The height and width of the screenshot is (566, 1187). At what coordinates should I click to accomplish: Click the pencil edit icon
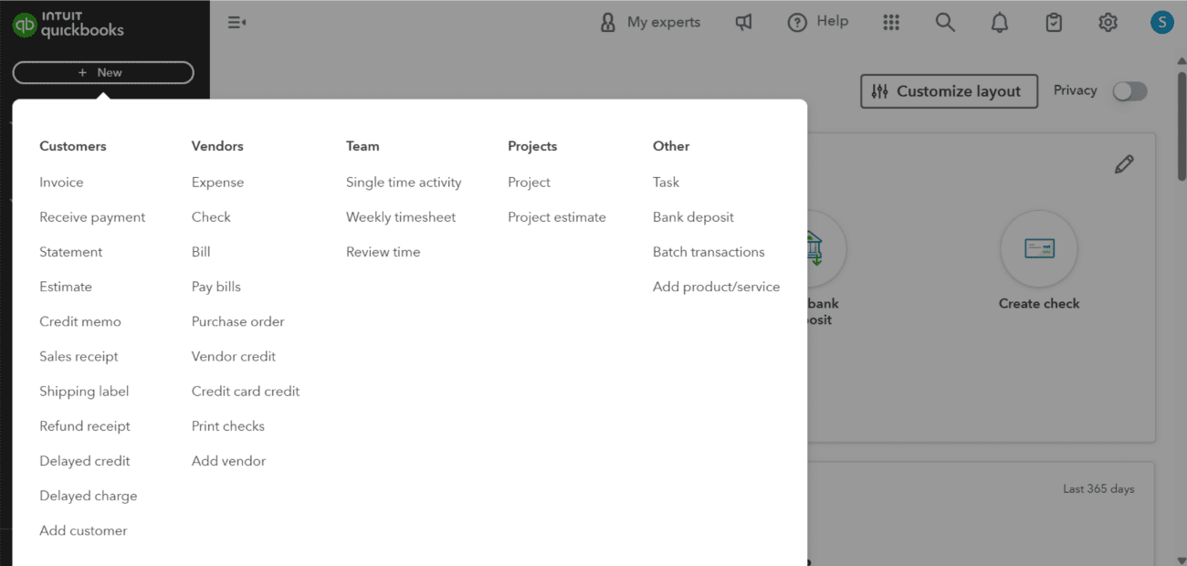tap(1124, 164)
